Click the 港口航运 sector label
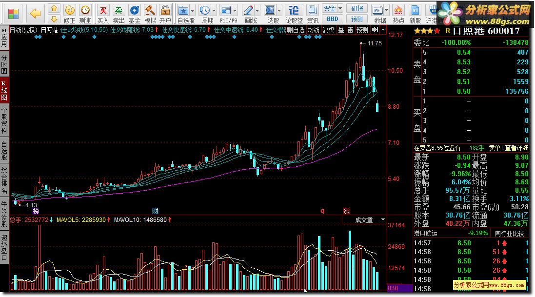Image resolution: width=535 pixels, height=297 pixels. click(x=425, y=233)
